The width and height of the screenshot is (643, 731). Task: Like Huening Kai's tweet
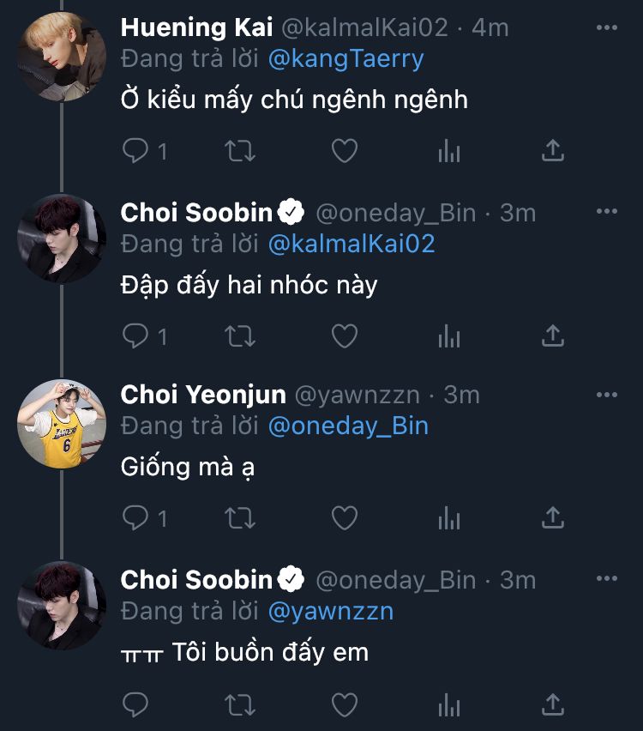click(x=344, y=152)
